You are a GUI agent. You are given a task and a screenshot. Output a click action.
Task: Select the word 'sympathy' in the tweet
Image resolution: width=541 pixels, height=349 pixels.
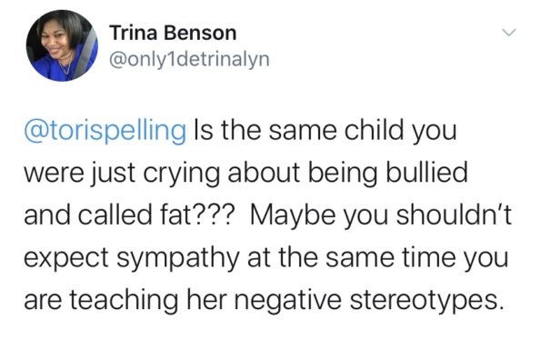pos(177,259)
